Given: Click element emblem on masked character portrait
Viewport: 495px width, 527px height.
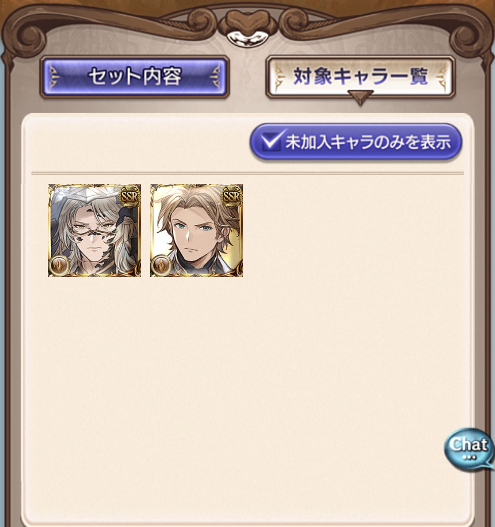Looking at the screenshot, I should tap(59, 266).
